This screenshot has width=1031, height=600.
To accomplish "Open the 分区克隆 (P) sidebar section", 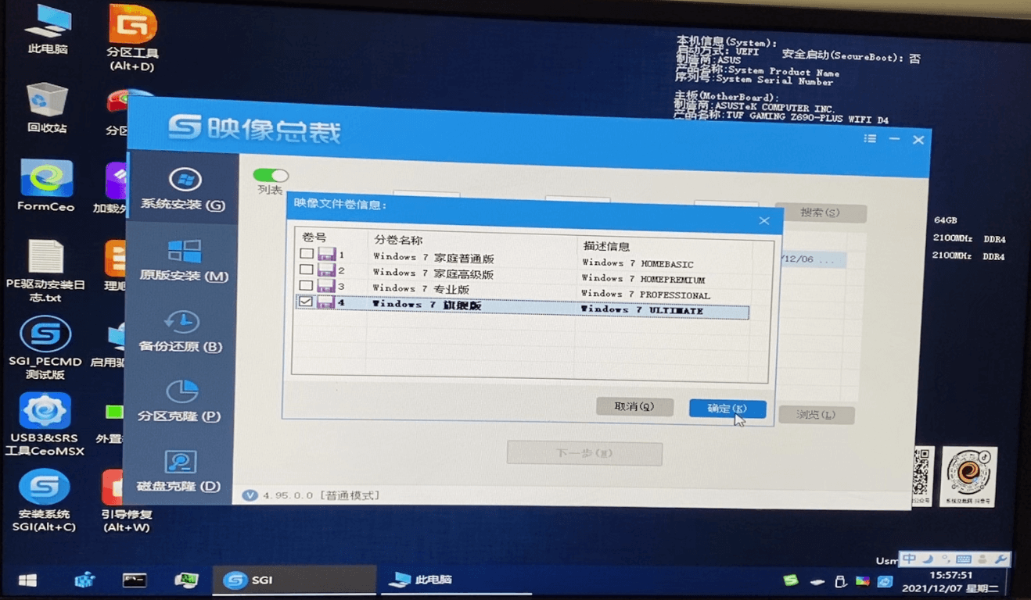I will 179,401.
